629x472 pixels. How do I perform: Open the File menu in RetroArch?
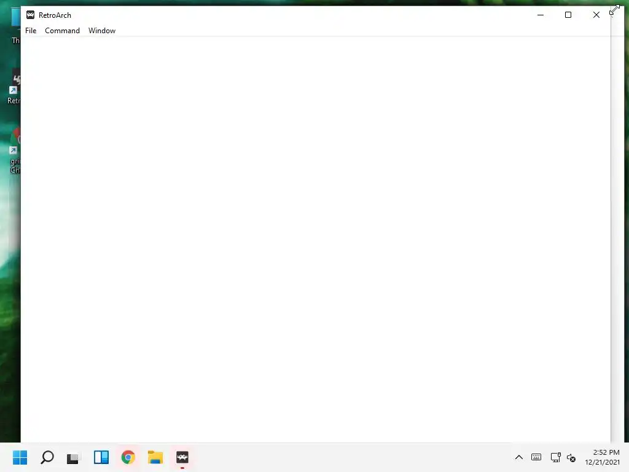(x=31, y=31)
